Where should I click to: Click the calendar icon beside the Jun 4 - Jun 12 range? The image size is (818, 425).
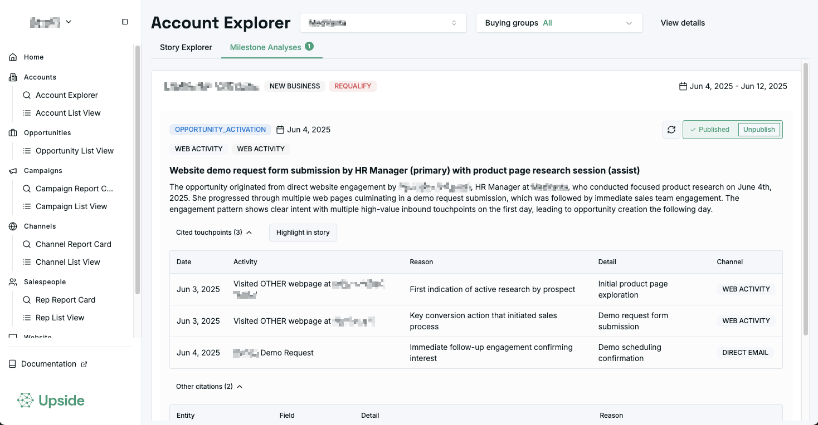pos(683,86)
